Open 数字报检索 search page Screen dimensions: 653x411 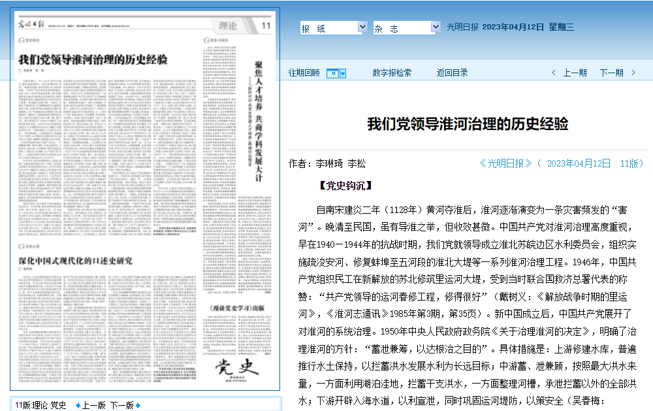392,73
